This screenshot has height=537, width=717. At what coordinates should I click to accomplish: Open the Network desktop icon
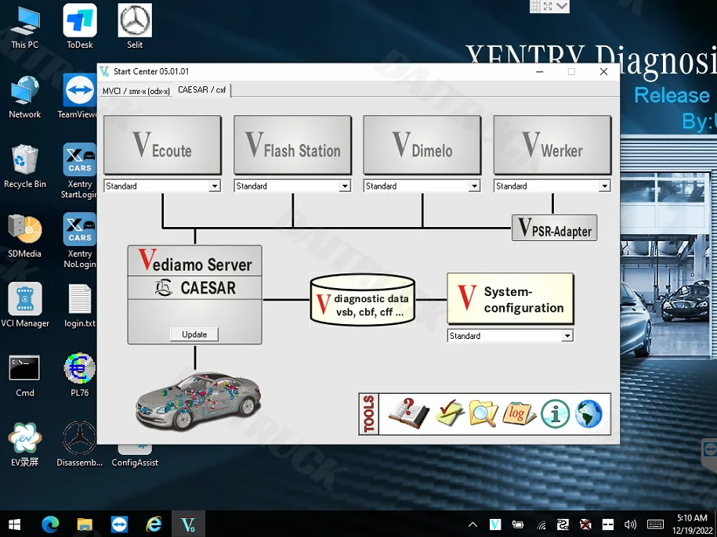click(x=25, y=97)
